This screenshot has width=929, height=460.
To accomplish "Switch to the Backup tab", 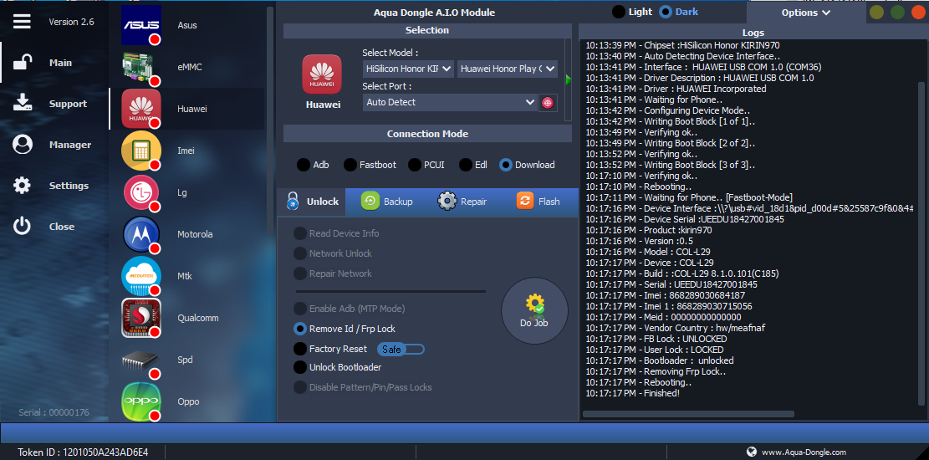I will click(x=387, y=202).
